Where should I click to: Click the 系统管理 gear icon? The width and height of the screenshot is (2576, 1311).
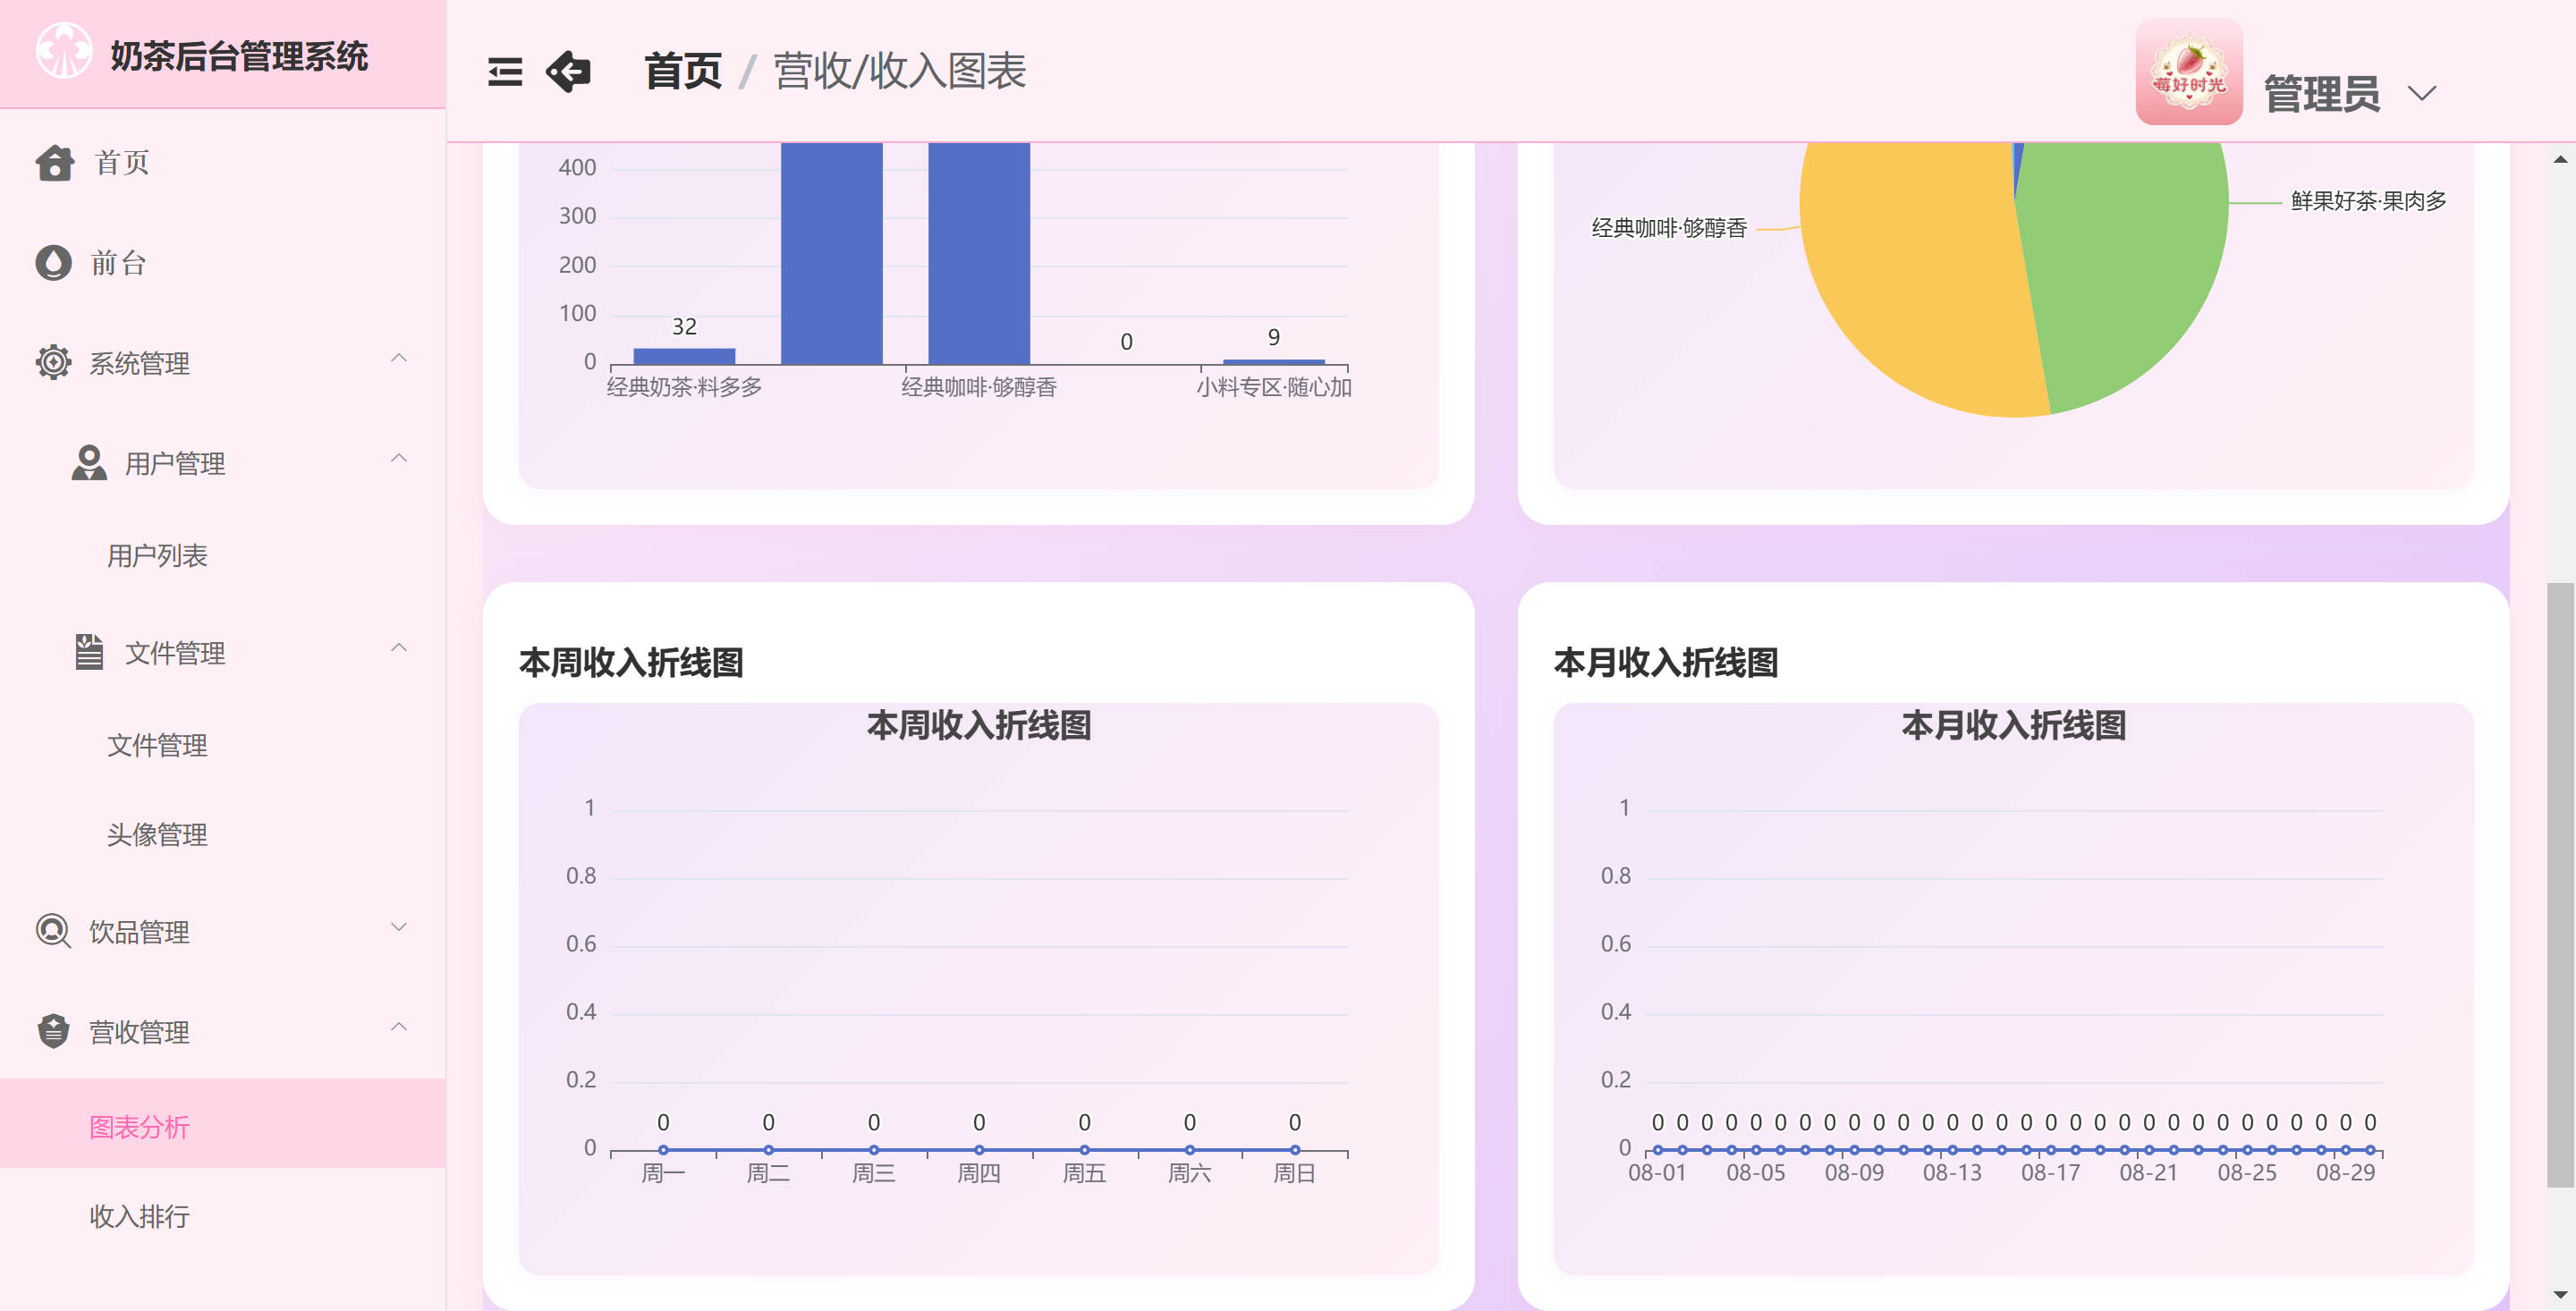[x=53, y=363]
